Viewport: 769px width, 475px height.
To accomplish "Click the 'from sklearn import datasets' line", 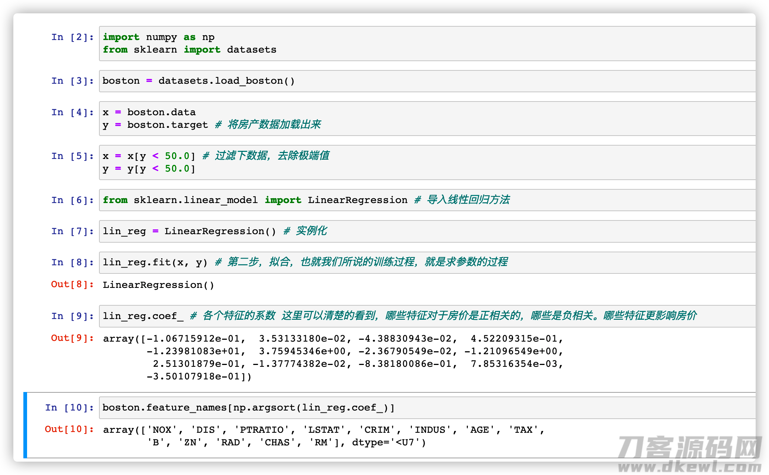I will (x=189, y=50).
